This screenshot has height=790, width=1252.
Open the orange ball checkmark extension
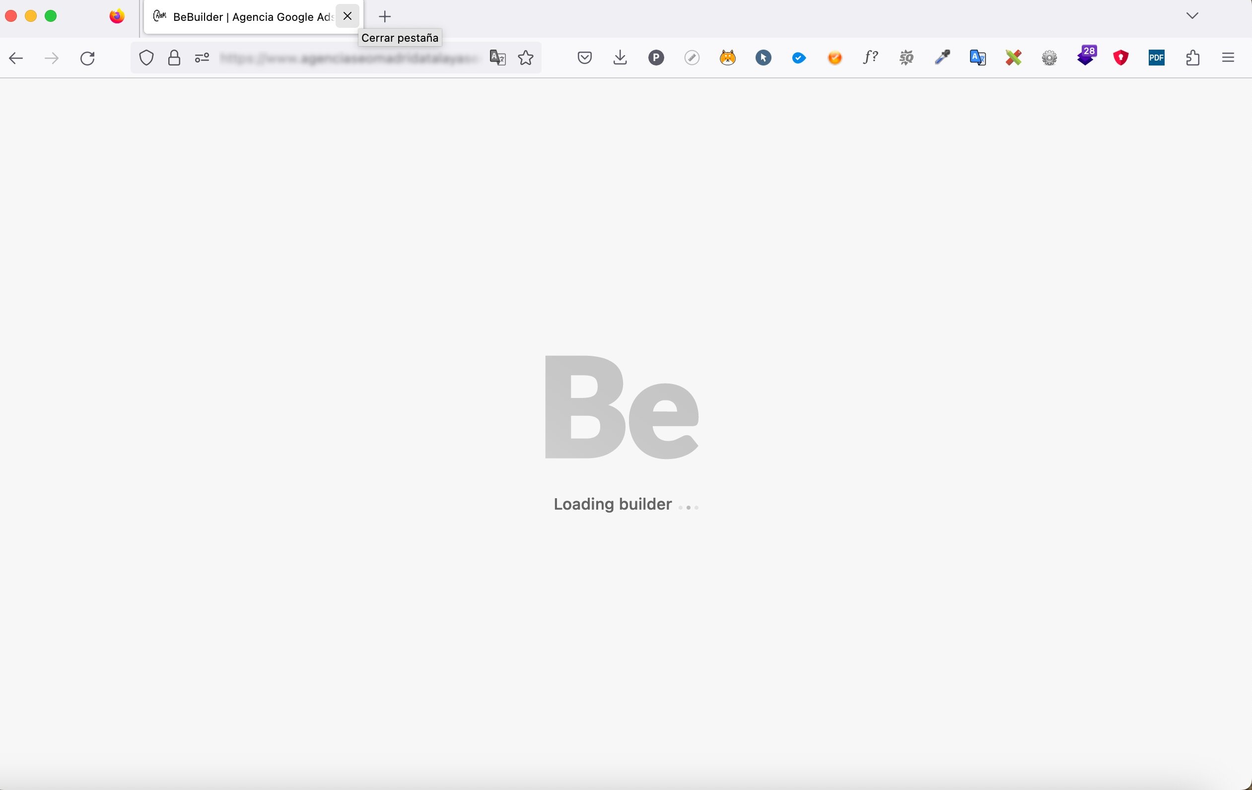pos(835,58)
